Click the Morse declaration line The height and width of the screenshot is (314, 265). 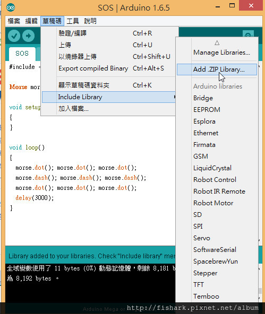click(x=24, y=87)
